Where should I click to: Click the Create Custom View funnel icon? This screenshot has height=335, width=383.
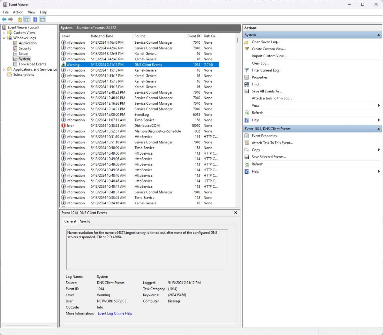click(247, 49)
